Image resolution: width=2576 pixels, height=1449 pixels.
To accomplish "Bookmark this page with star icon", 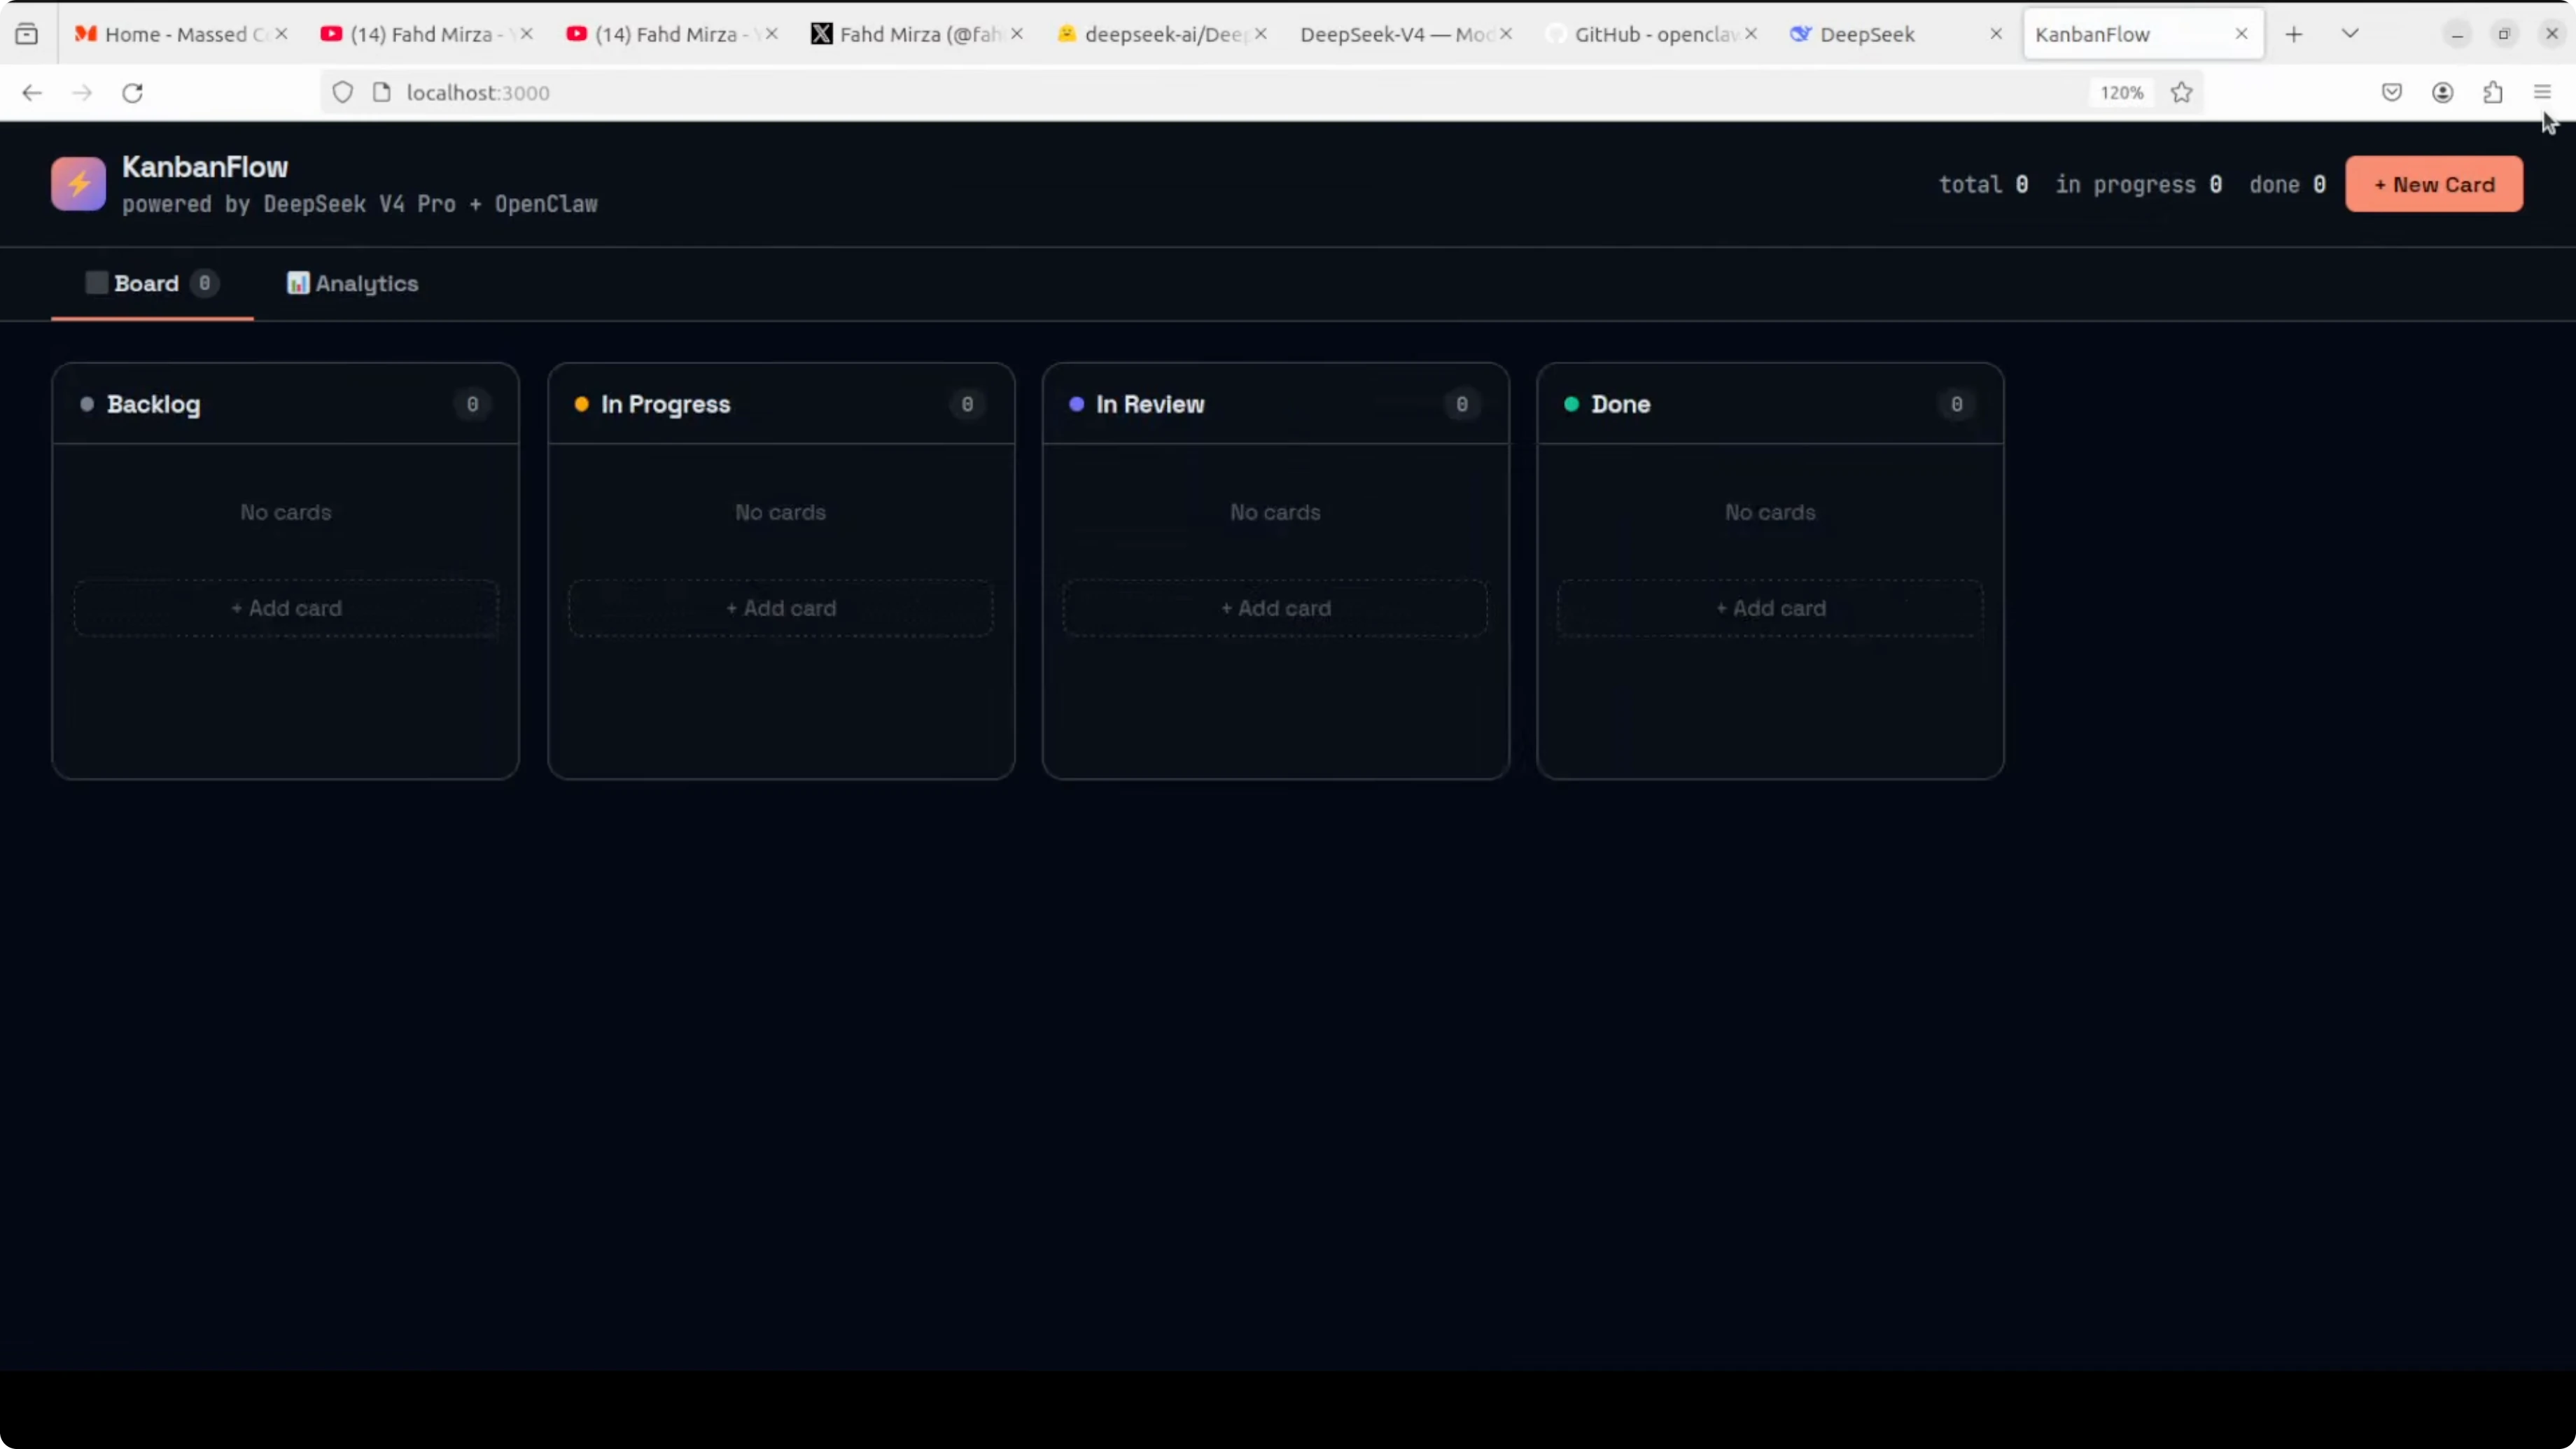I will (2181, 93).
